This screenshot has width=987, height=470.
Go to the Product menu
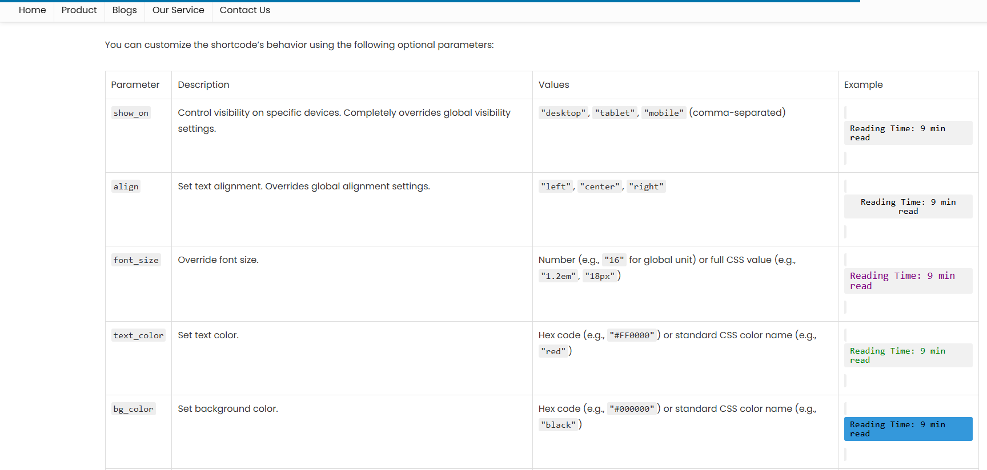[x=79, y=10]
